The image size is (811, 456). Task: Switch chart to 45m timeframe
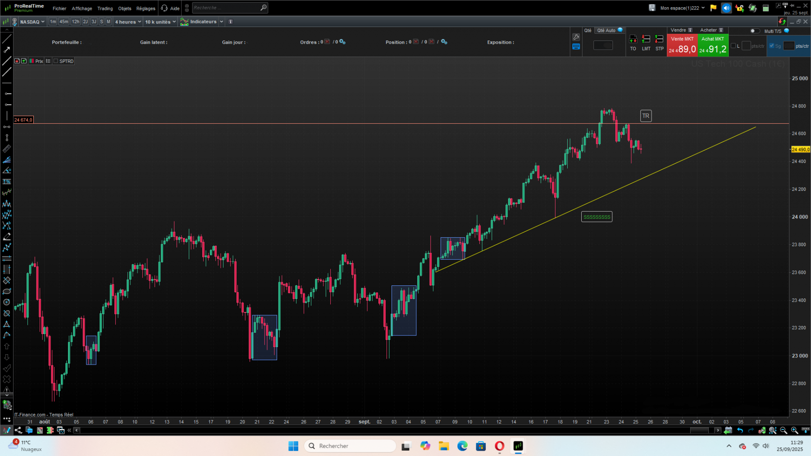[64, 22]
